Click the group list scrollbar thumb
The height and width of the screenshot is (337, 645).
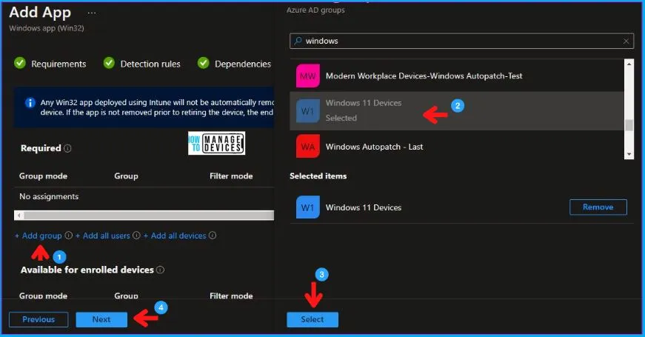(x=629, y=125)
